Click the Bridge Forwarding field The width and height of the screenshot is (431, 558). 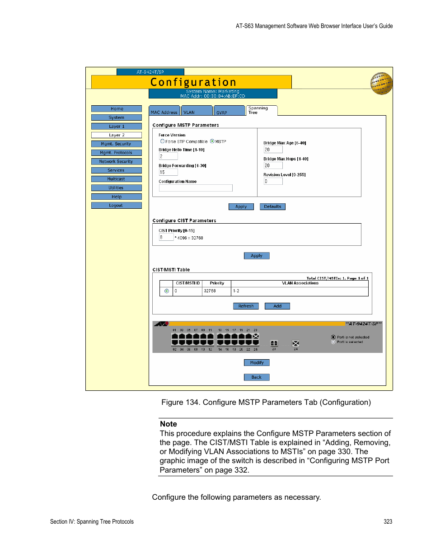pos(168,172)
